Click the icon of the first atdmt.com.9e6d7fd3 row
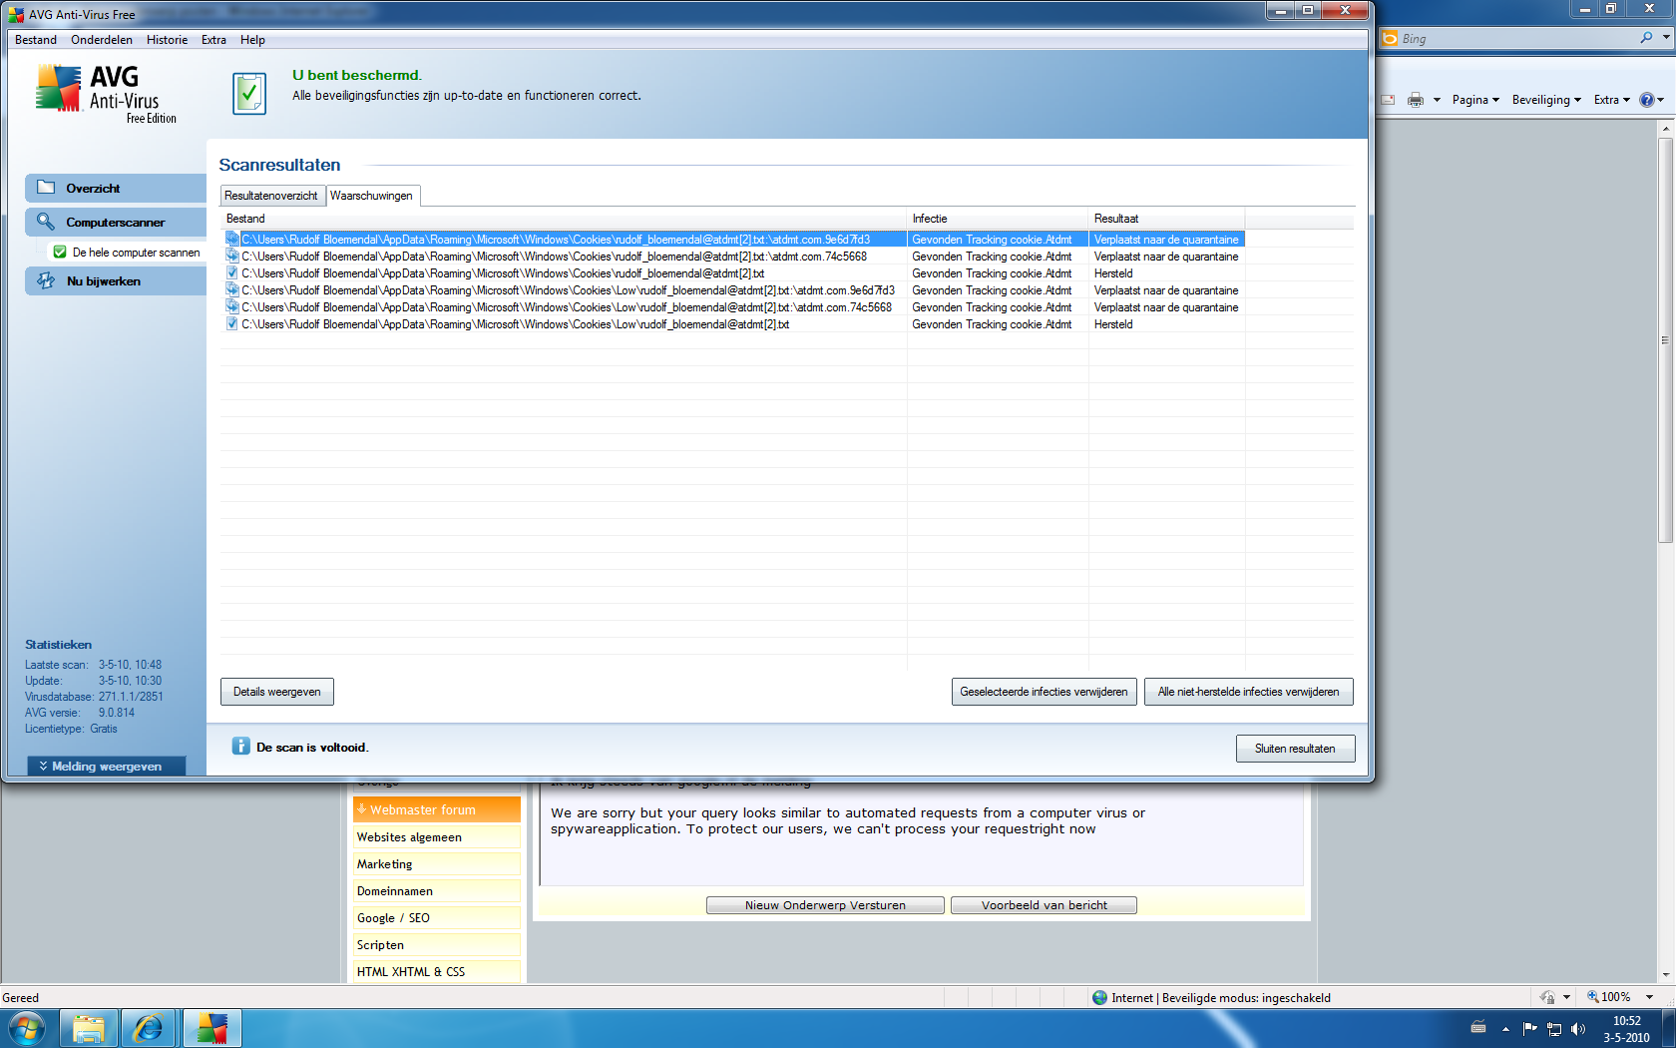The height and width of the screenshot is (1048, 1676). 232,240
